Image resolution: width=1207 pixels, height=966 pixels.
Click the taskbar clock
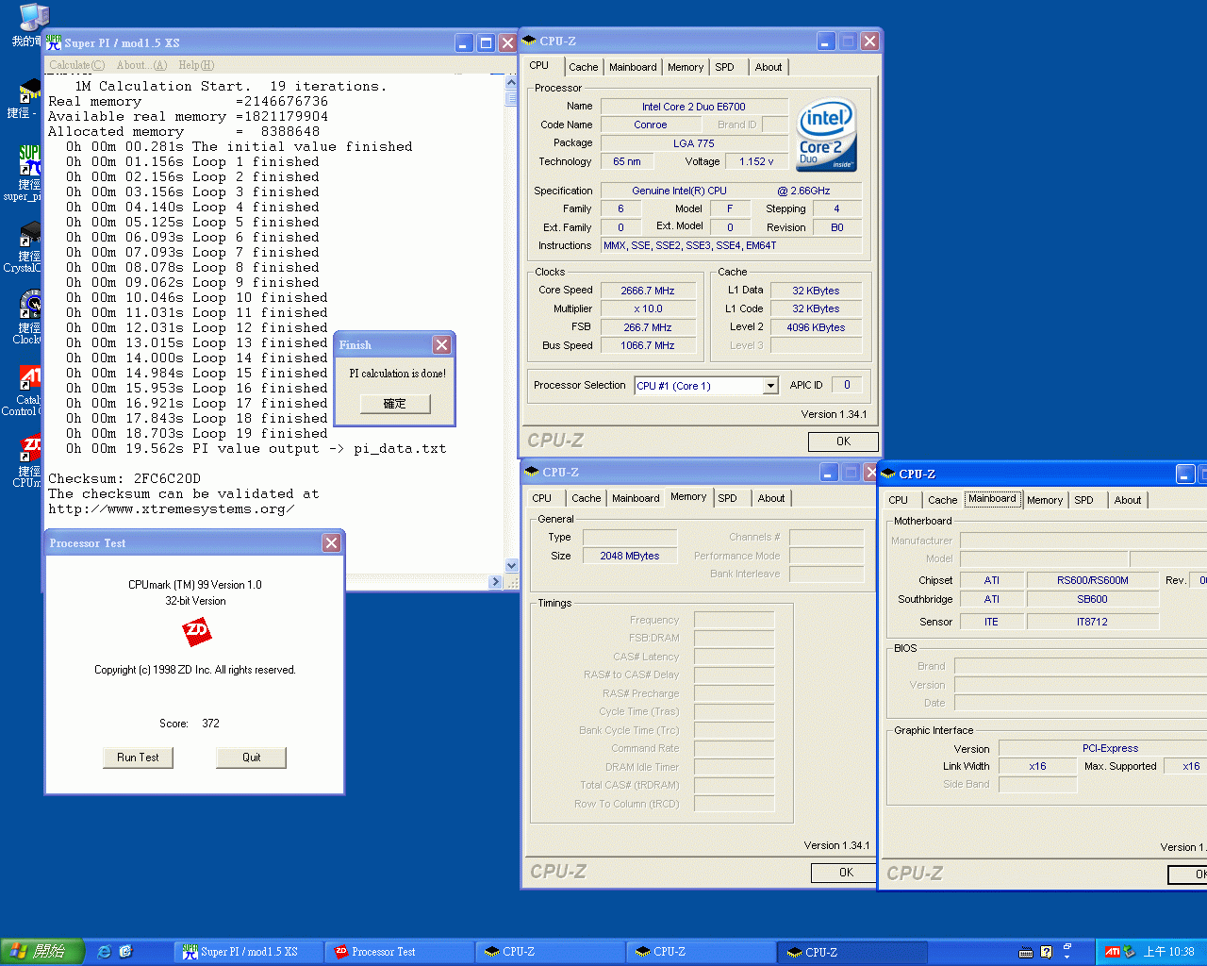(1168, 952)
